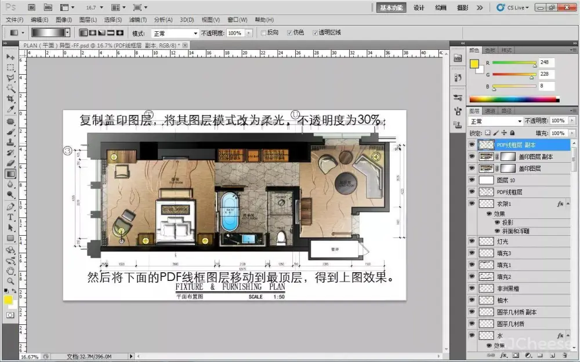The height and width of the screenshot is (362, 580).
Task: Select the Magic Wand tool
Action: coord(10,89)
